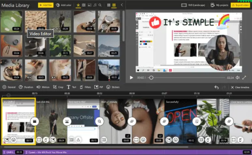The image size is (252, 155).
Task: Select city harbor thumbnail 00:35
Action: coord(109,70)
